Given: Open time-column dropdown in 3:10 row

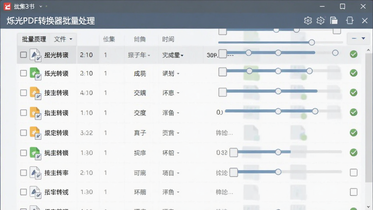Looking at the screenshot, I should pyautogui.click(x=170, y=74).
